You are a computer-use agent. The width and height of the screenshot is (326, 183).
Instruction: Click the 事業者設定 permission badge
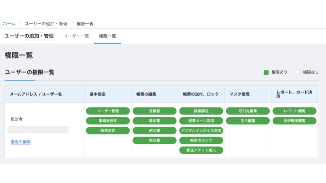(x=108, y=121)
